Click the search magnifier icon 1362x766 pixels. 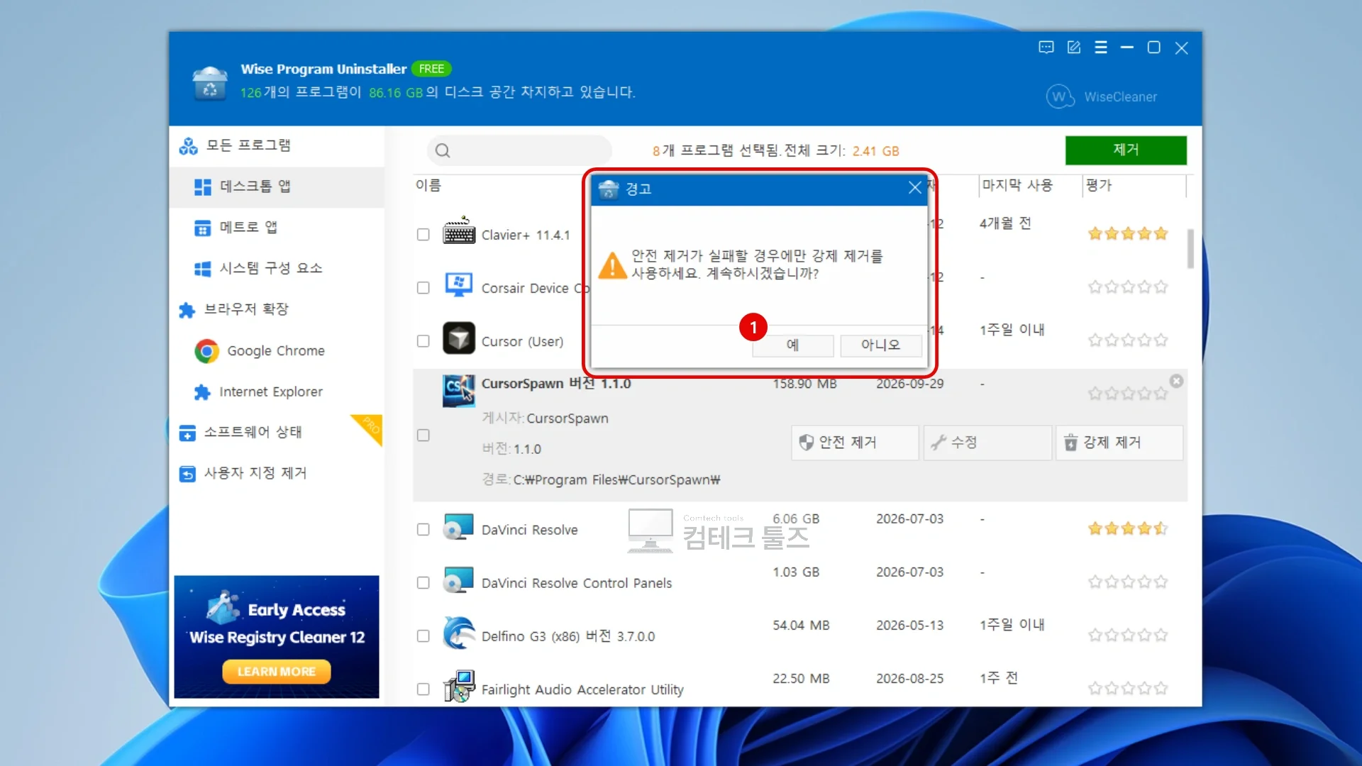tap(443, 150)
